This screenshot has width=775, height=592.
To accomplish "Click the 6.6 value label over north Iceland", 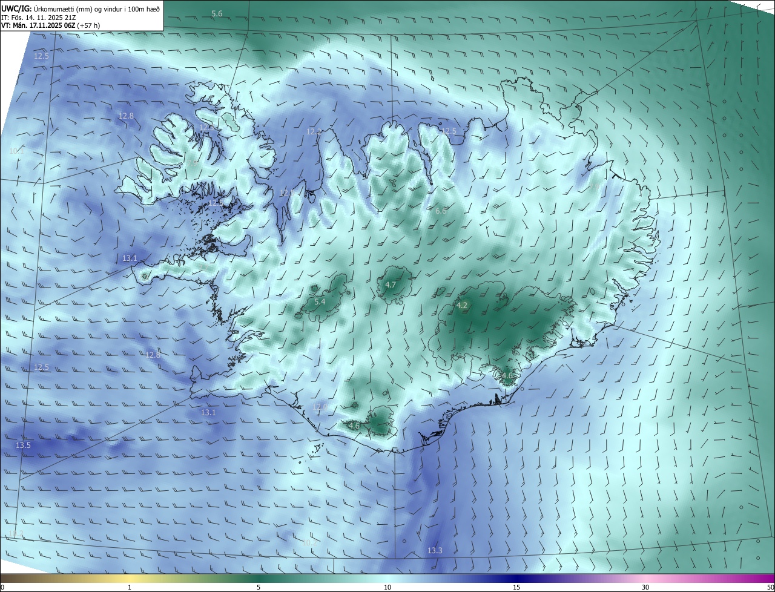I will [x=441, y=211].
